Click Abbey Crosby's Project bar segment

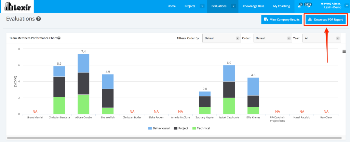83,83
